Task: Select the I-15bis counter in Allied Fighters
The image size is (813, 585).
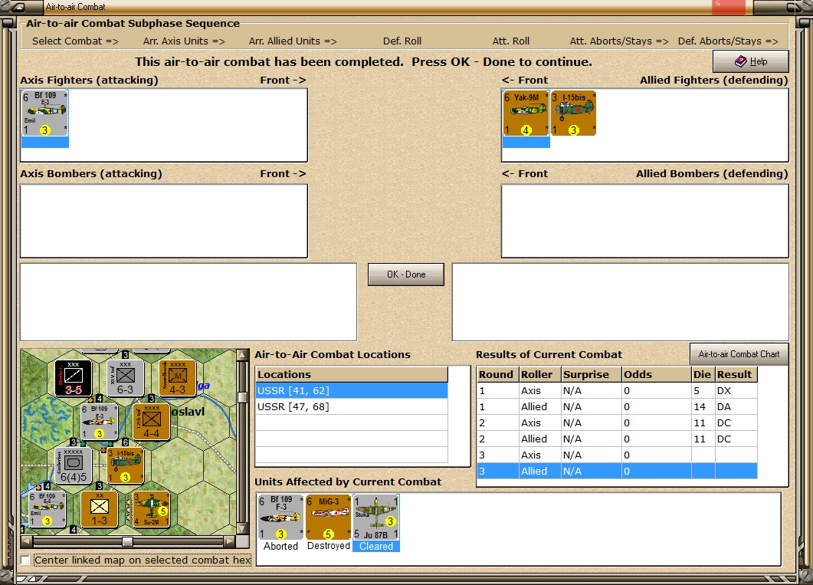Action: (x=573, y=113)
